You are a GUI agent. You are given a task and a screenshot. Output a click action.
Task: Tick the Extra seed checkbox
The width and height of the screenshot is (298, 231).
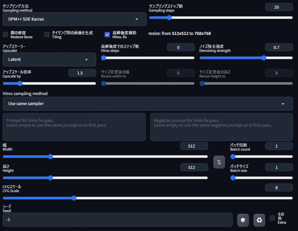[272, 218]
